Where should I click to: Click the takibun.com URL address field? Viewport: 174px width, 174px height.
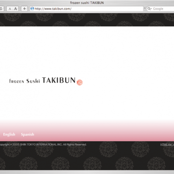click(x=87, y=9)
